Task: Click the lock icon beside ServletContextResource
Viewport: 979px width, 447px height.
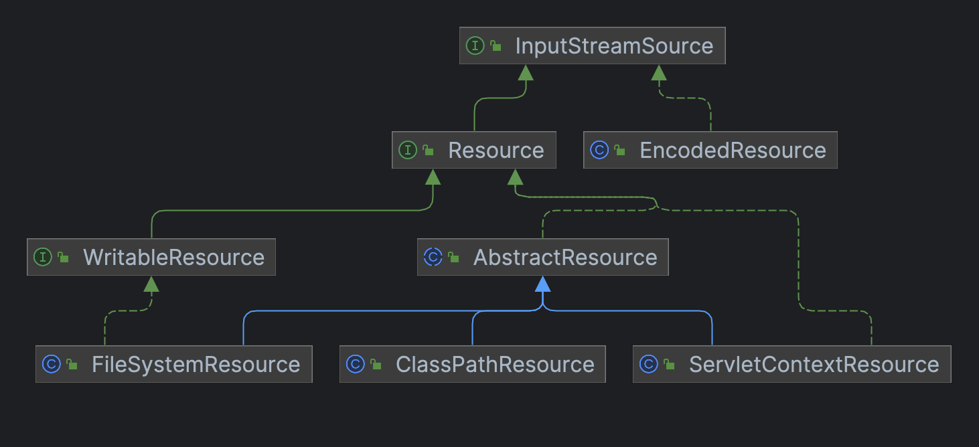Action: [670, 364]
